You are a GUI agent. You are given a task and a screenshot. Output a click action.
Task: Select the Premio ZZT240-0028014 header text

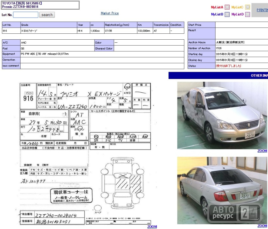click(x=20, y=7)
